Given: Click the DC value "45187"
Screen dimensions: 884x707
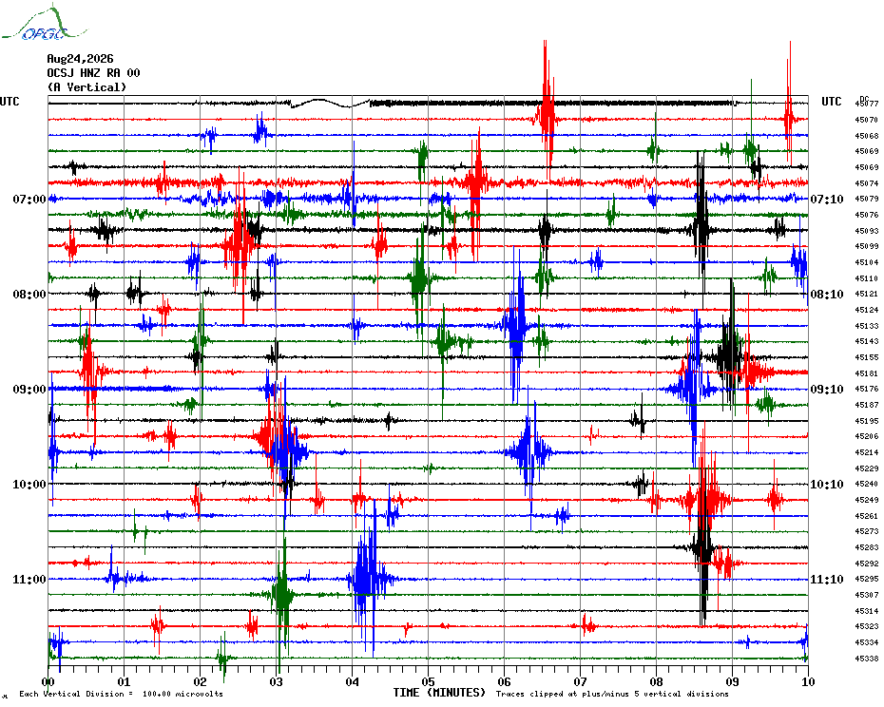Looking at the screenshot, I should [867, 405].
